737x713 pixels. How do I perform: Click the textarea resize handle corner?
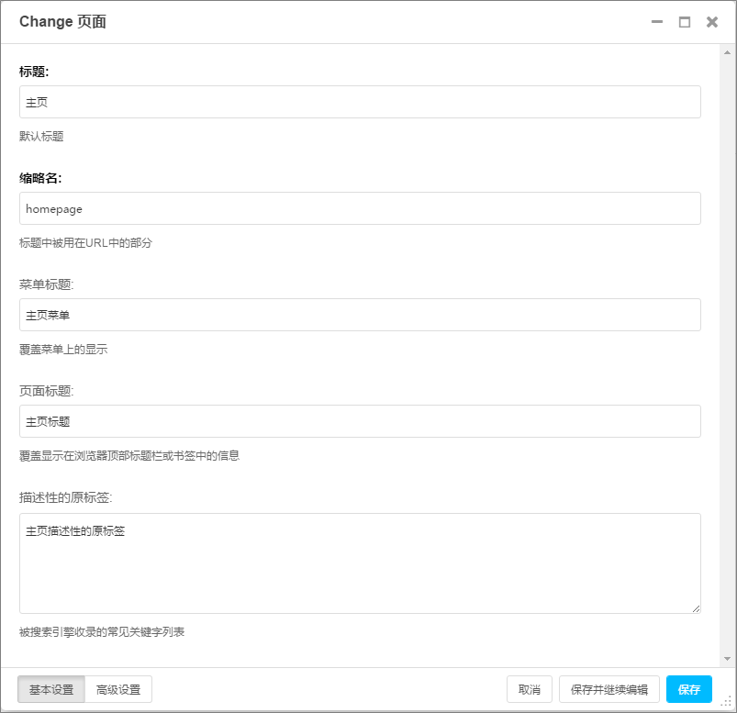coord(696,608)
